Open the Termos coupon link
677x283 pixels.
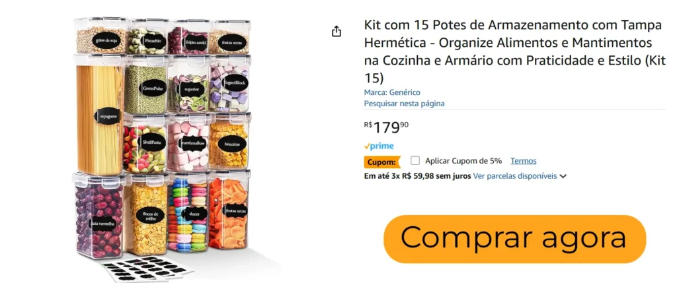coord(524,161)
